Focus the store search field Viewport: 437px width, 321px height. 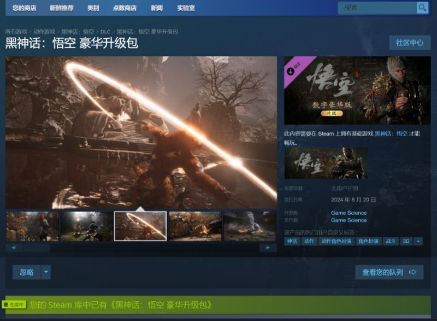(x=377, y=8)
